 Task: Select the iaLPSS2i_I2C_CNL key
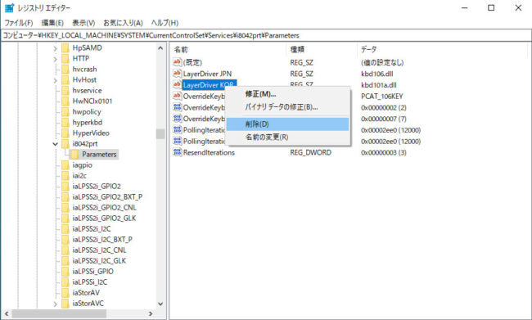pyautogui.click(x=99, y=250)
